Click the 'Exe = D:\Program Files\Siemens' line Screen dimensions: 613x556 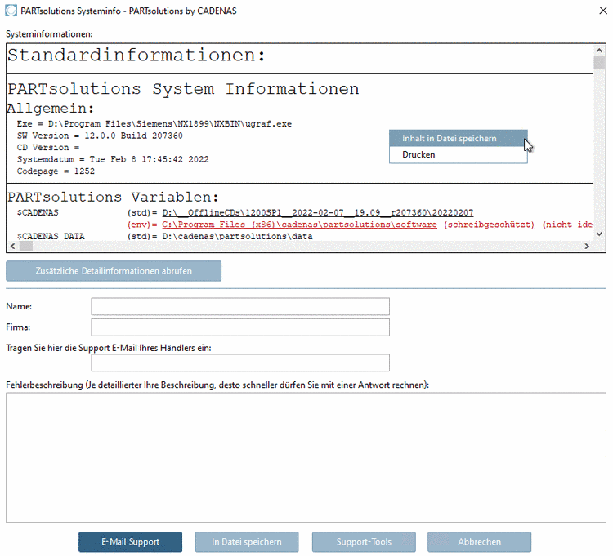154,124
